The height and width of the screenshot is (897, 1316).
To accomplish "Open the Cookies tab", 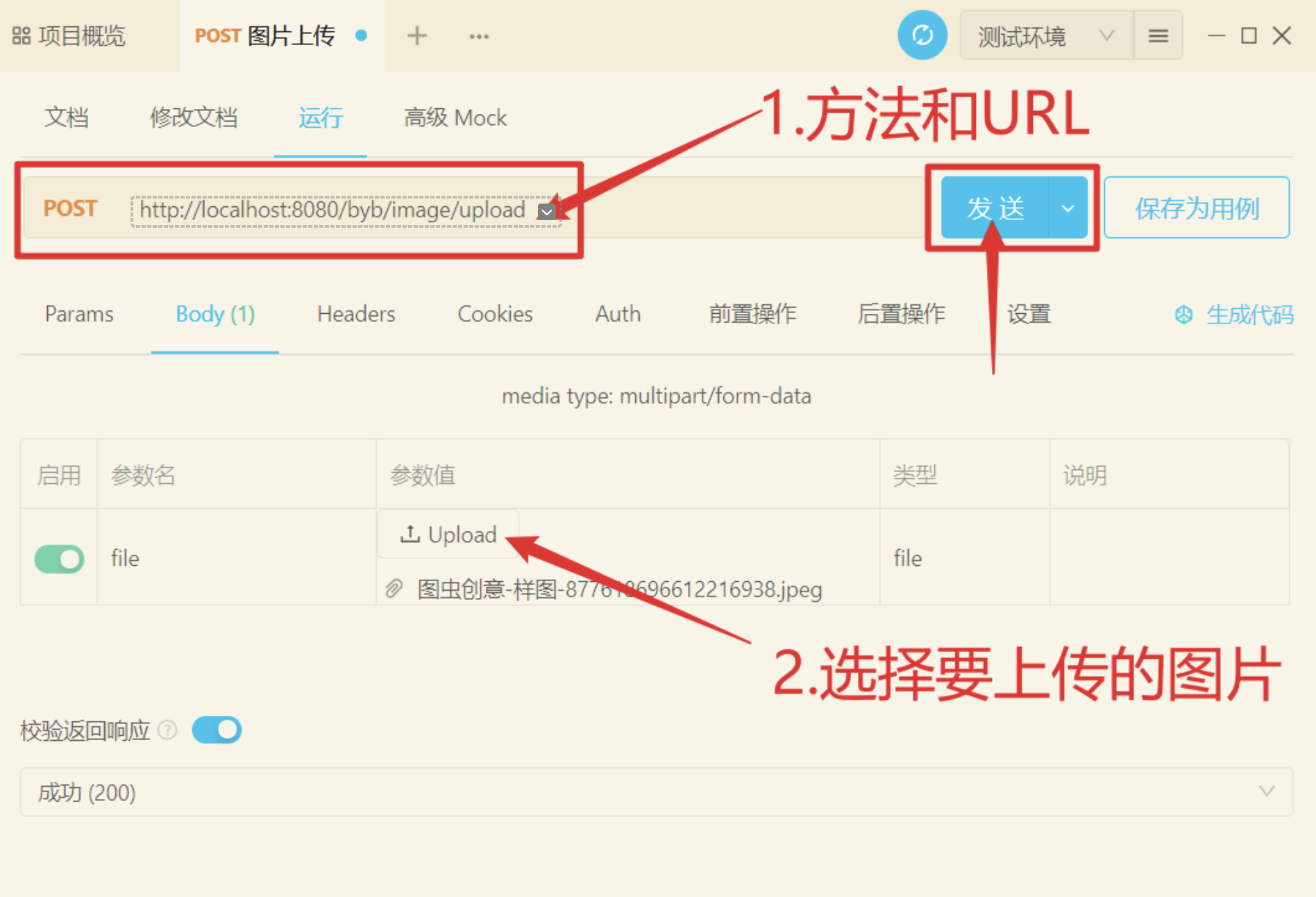I will pos(495,314).
